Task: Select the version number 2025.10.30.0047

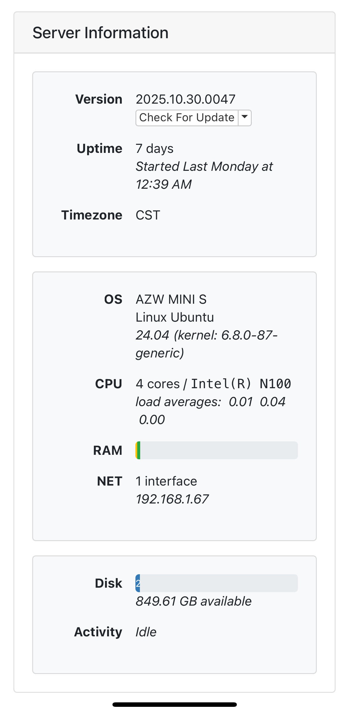Action: coord(186,99)
